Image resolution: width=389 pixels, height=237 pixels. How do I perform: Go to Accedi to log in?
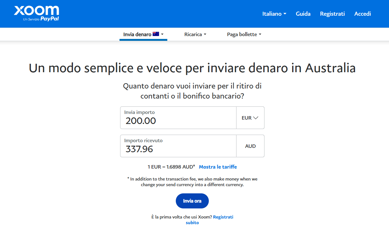click(363, 14)
